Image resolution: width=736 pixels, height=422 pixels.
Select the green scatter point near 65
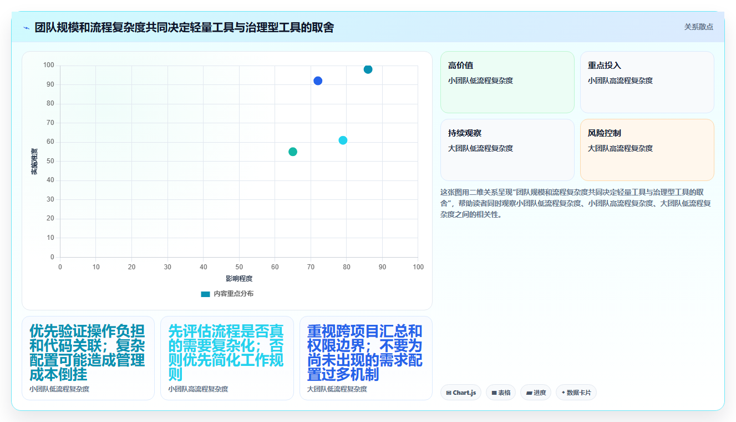(x=293, y=152)
